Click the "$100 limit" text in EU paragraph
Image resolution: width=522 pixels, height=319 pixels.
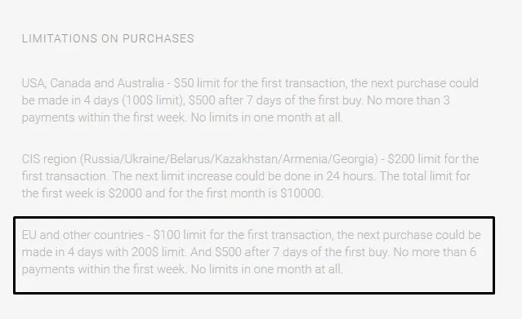pyautogui.click(x=180, y=235)
